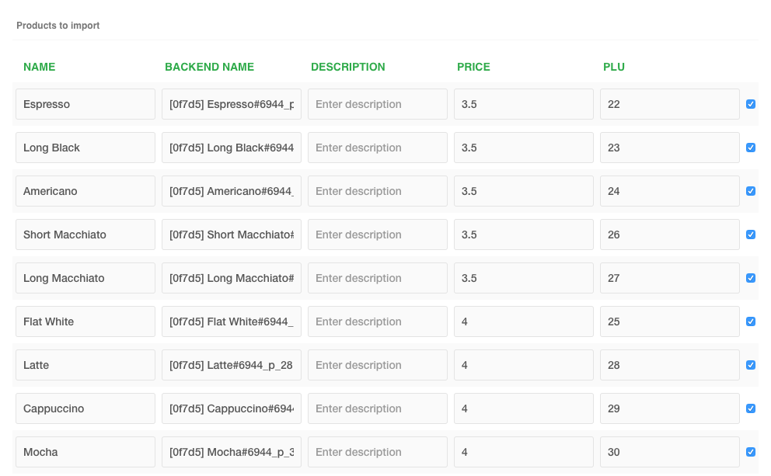Uncheck the Cappuccino row checkbox

tap(750, 408)
